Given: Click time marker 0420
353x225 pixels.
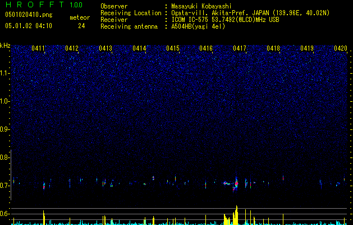Looking at the screenshot, I should [341, 48].
